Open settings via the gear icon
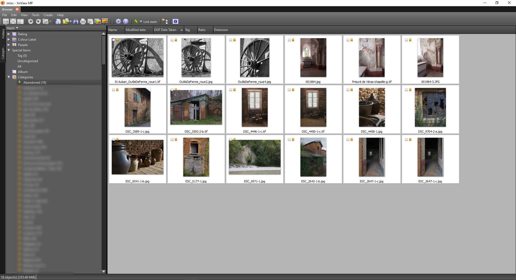The width and height of the screenshot is (516, 280). [118, 22]
